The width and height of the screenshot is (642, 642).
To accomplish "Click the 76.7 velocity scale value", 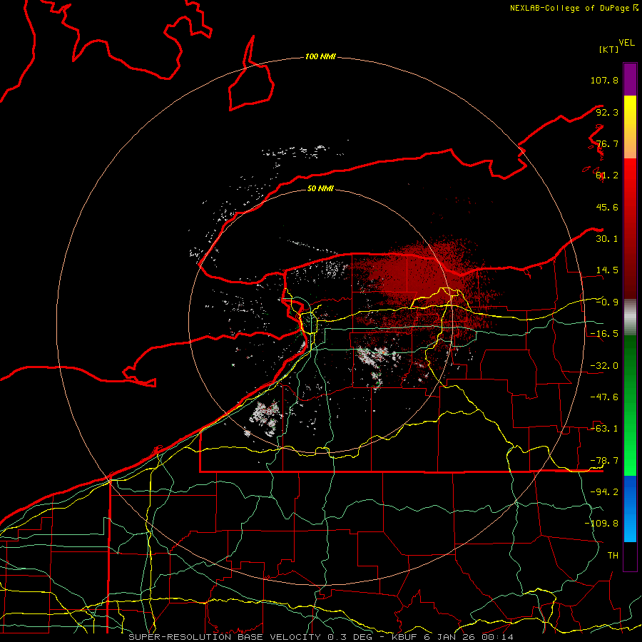I will coord(607,143).
